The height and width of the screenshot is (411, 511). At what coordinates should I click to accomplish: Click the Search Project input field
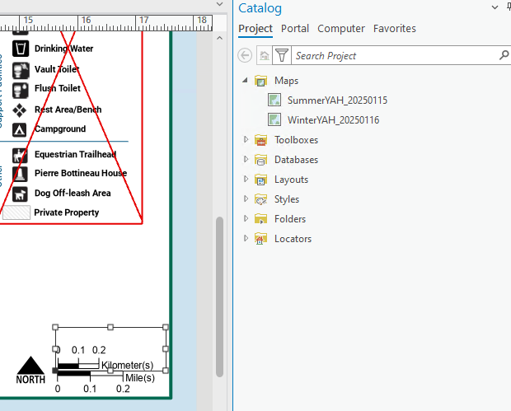click(395, 56)
